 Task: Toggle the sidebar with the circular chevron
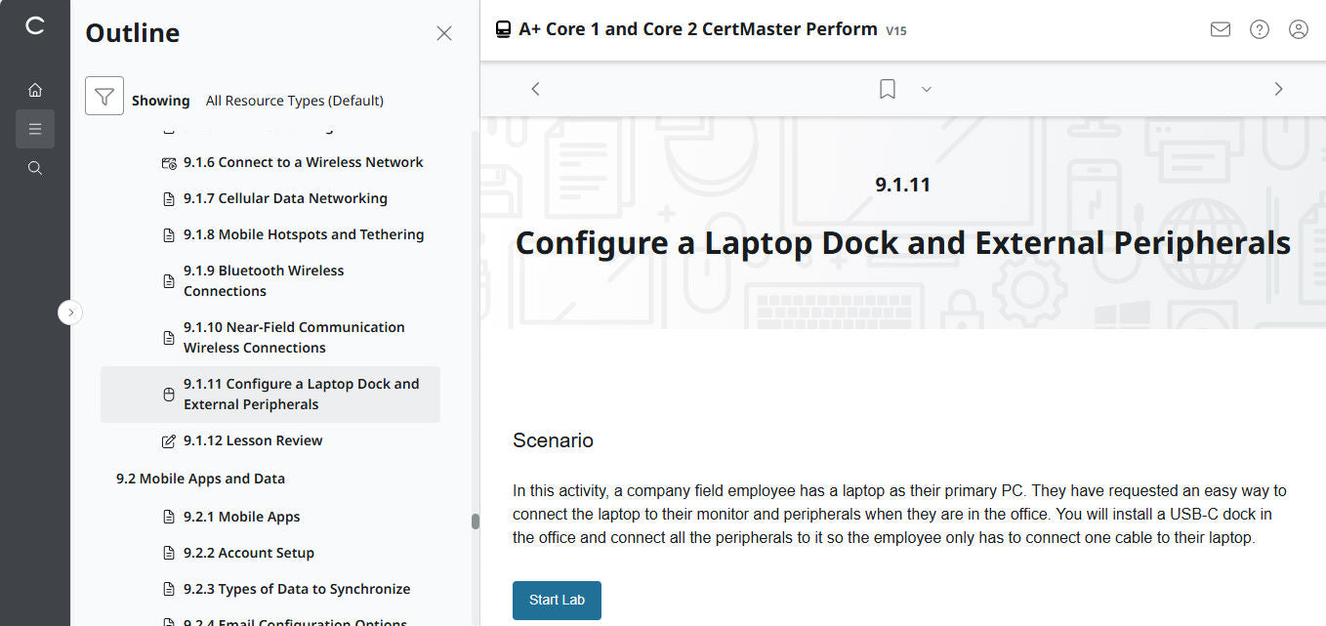tap(69, 312)
